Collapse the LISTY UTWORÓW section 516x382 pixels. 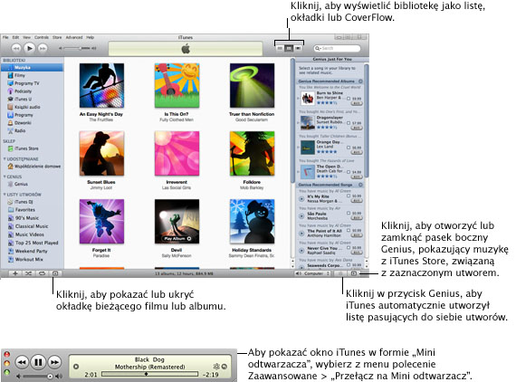click(5, 195)
